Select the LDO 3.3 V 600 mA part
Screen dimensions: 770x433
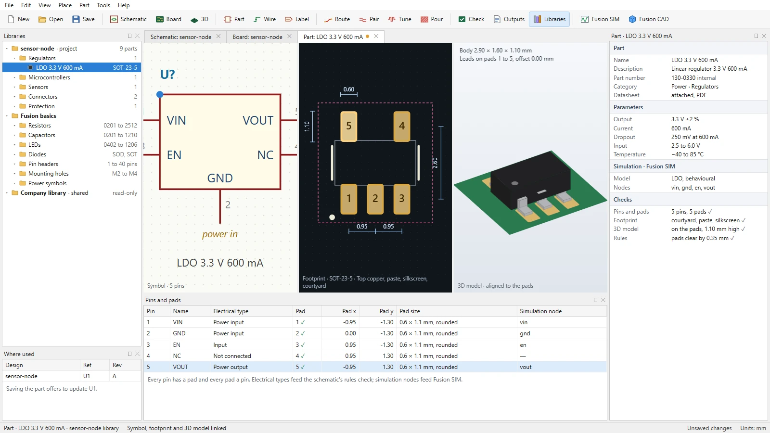point(72,68)
